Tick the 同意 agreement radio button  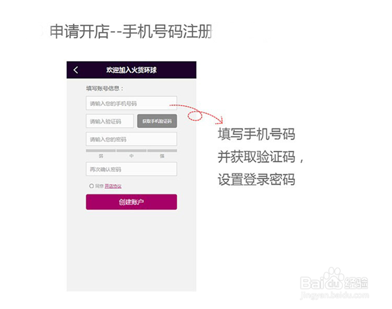pos(91,186)
